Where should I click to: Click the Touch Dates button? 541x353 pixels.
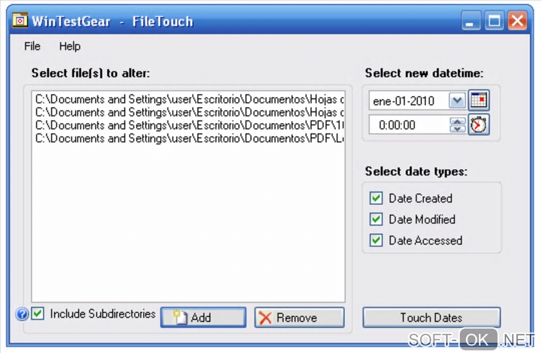[x=431, y=317]
